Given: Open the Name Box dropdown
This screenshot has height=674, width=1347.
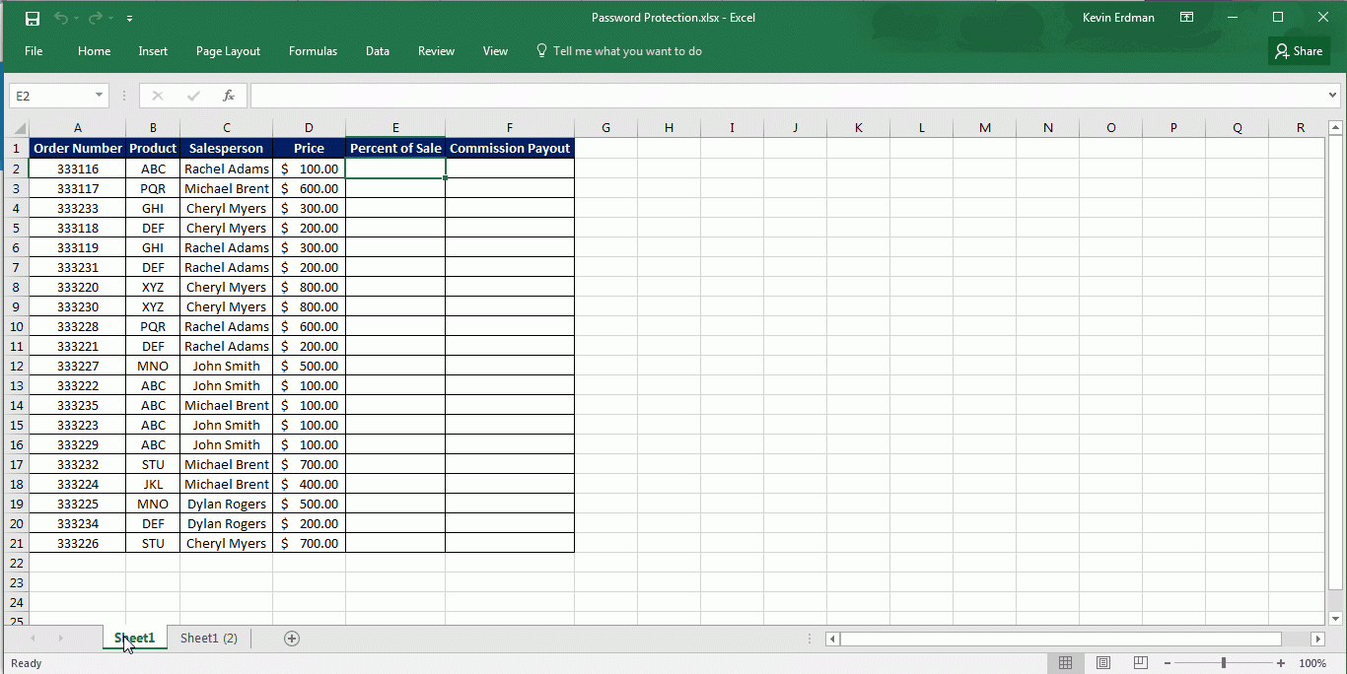Looking at the screenshot, I should 99,96.
